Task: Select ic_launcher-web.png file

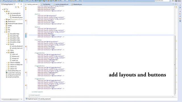Action: point(13,73)
